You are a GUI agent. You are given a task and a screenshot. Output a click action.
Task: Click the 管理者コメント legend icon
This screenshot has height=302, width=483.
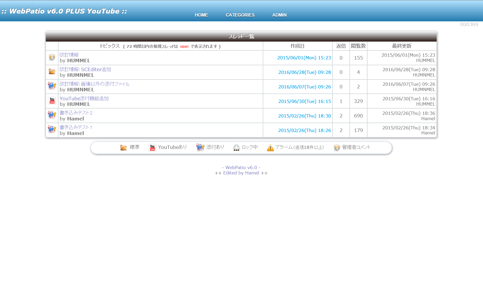pyautogui.click(x=337, y=147)
